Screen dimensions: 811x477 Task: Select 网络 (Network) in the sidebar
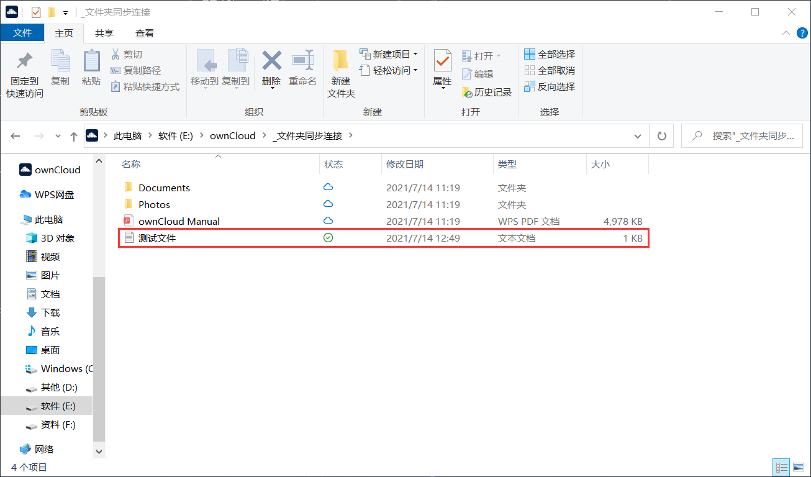[37, 449]
